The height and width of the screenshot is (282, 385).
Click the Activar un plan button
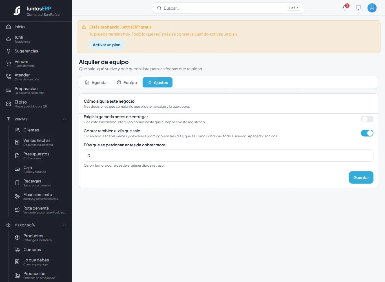[x=107, y=45]
